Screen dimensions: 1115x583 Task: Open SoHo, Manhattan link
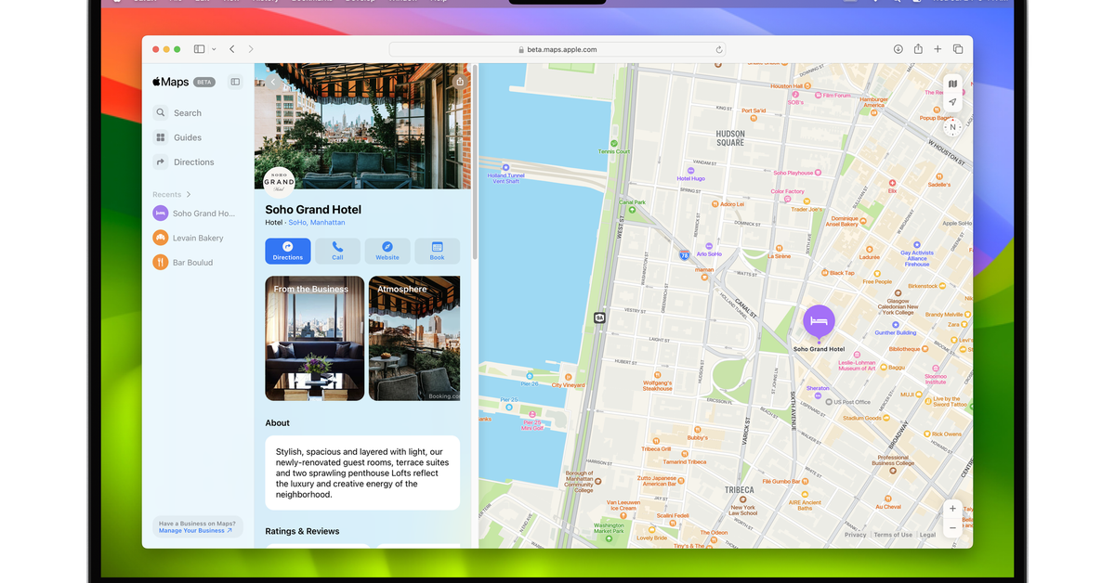[x=317, y=223]
